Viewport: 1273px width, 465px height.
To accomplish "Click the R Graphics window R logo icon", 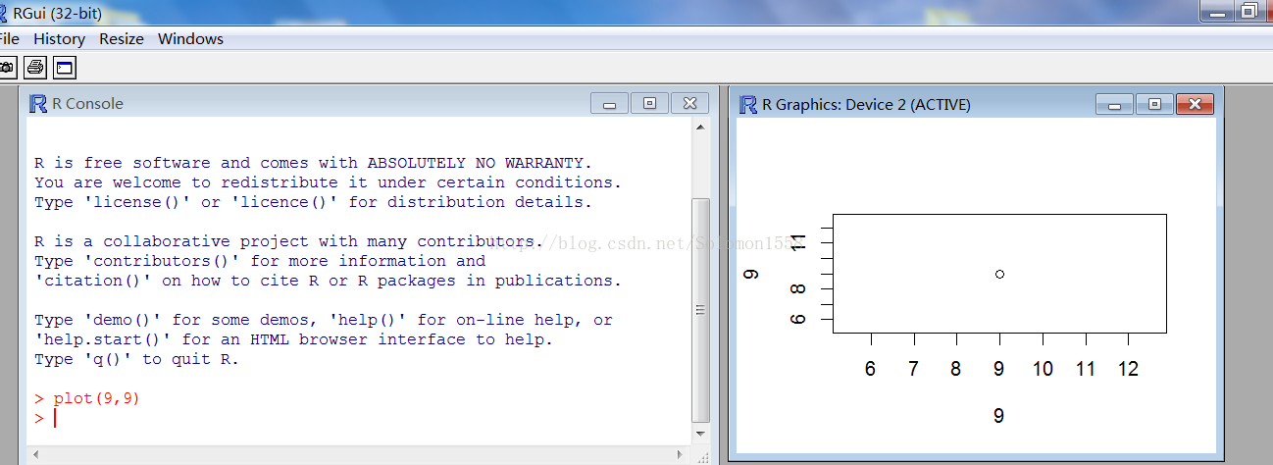I will pyautogui.click(x=748, y=104).
